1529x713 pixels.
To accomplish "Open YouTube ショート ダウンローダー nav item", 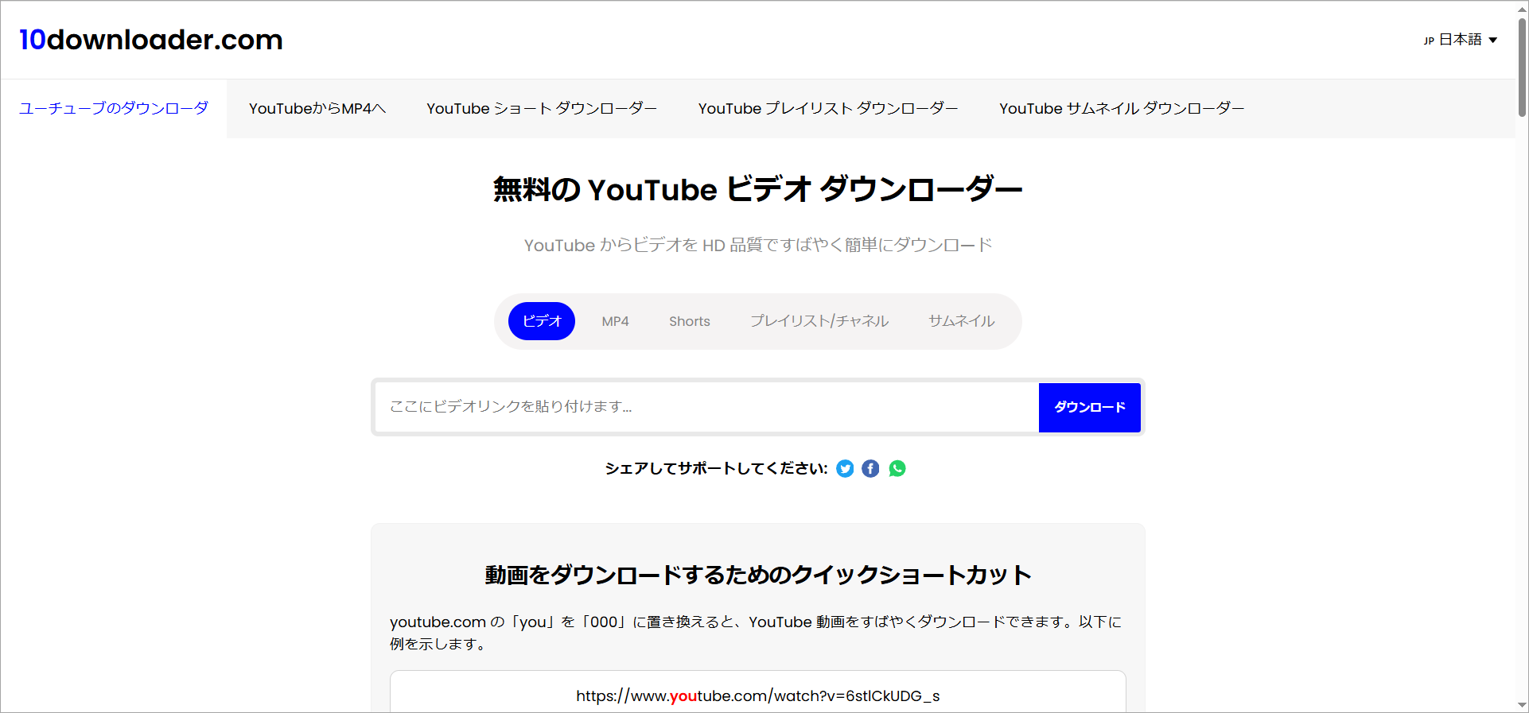I will (x=542, y=108).
